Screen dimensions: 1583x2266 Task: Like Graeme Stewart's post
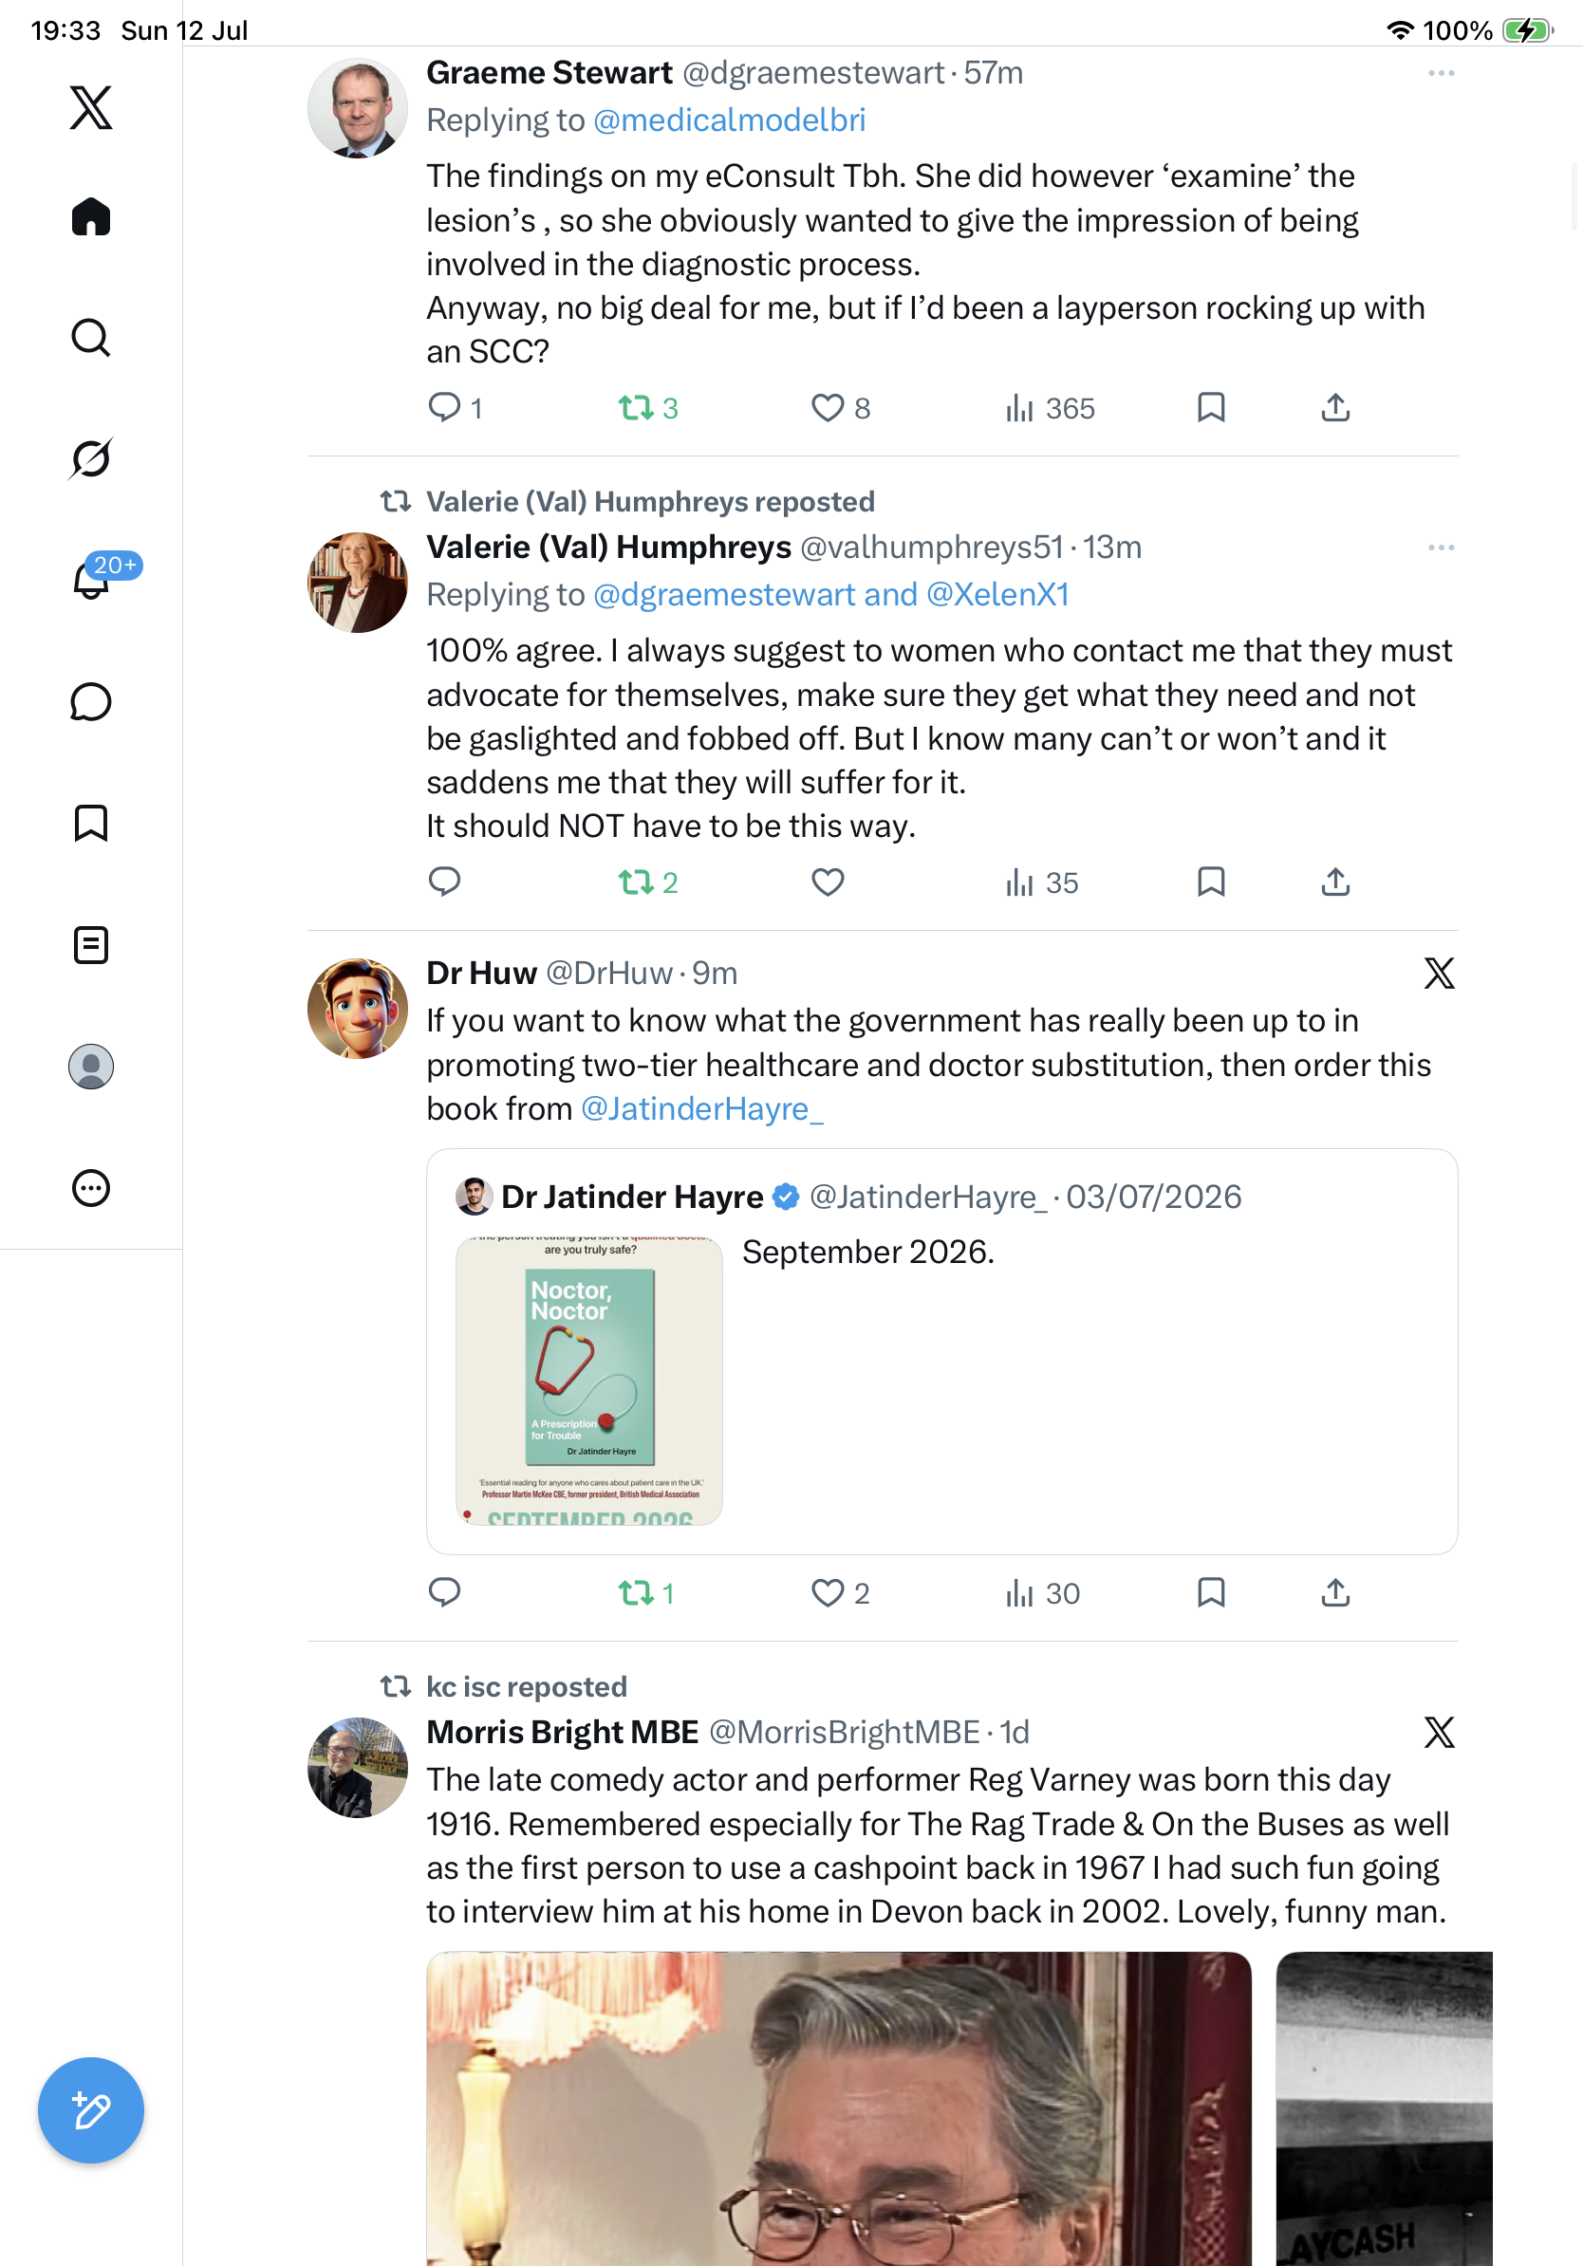pyautogui.click(x=827, y=408)
